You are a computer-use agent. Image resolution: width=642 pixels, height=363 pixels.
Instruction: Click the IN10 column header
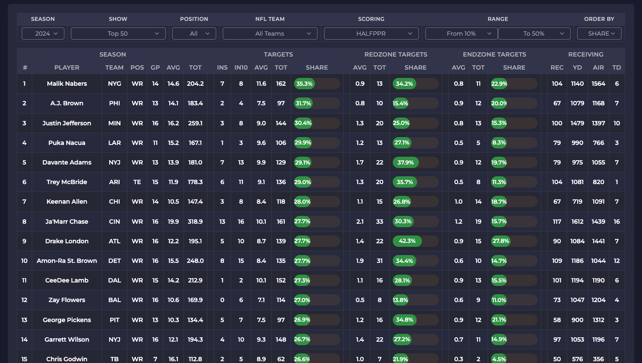(241, 67)
